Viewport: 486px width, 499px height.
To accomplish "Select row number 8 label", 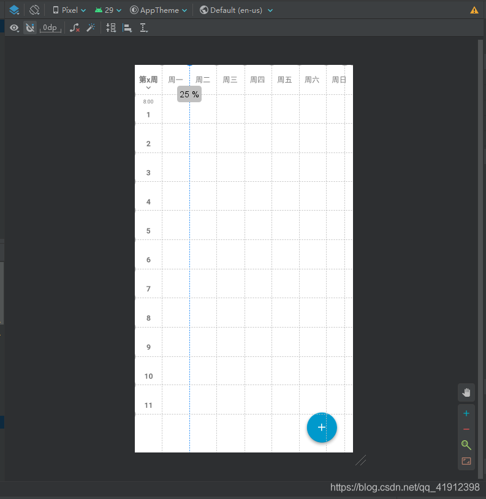I will pyautogui.click(x=148, y=318).
